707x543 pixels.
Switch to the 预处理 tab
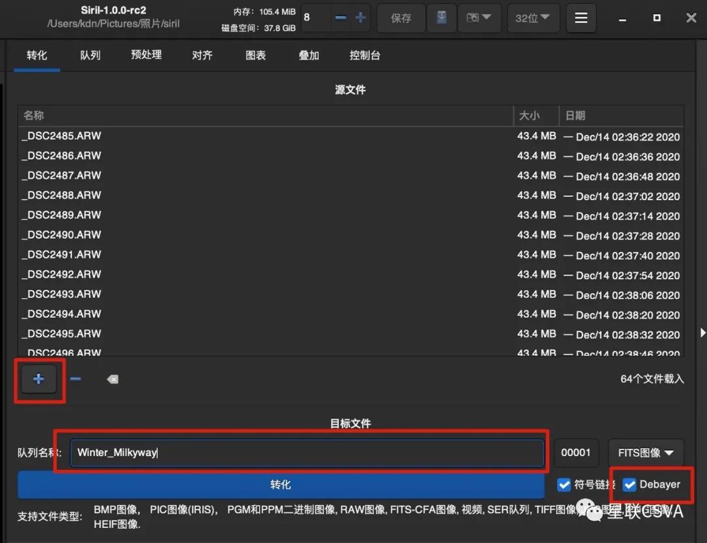pos(146,56)
